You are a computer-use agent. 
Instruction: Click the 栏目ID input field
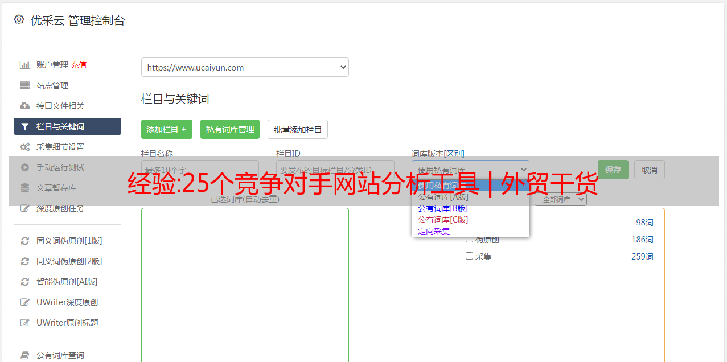tap(335, 170)
